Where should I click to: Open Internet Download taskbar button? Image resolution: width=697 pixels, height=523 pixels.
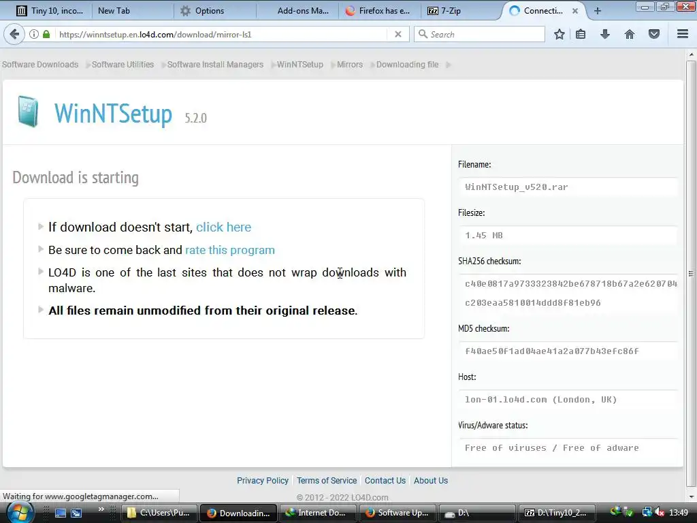pyautogui.click(x=317, y=513)
